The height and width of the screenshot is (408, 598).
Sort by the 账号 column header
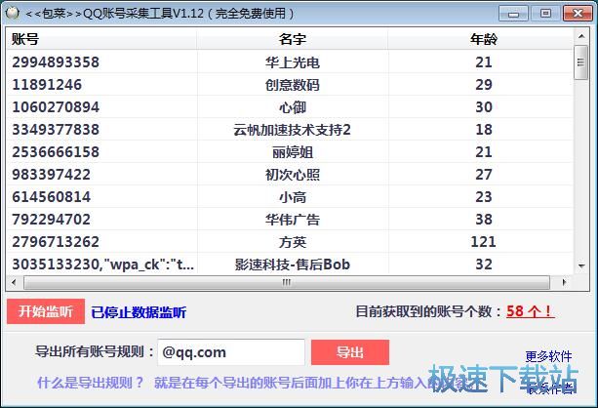pyautogui.click(x=101, y=39)
